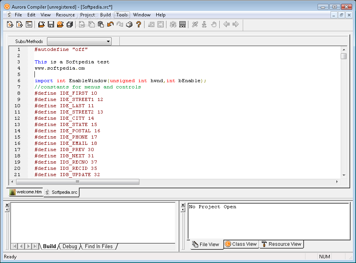Click the New Window/Form toolbar icon
Image resolution: width=356 pixels, height=263 pixels.
click(29, 24)
